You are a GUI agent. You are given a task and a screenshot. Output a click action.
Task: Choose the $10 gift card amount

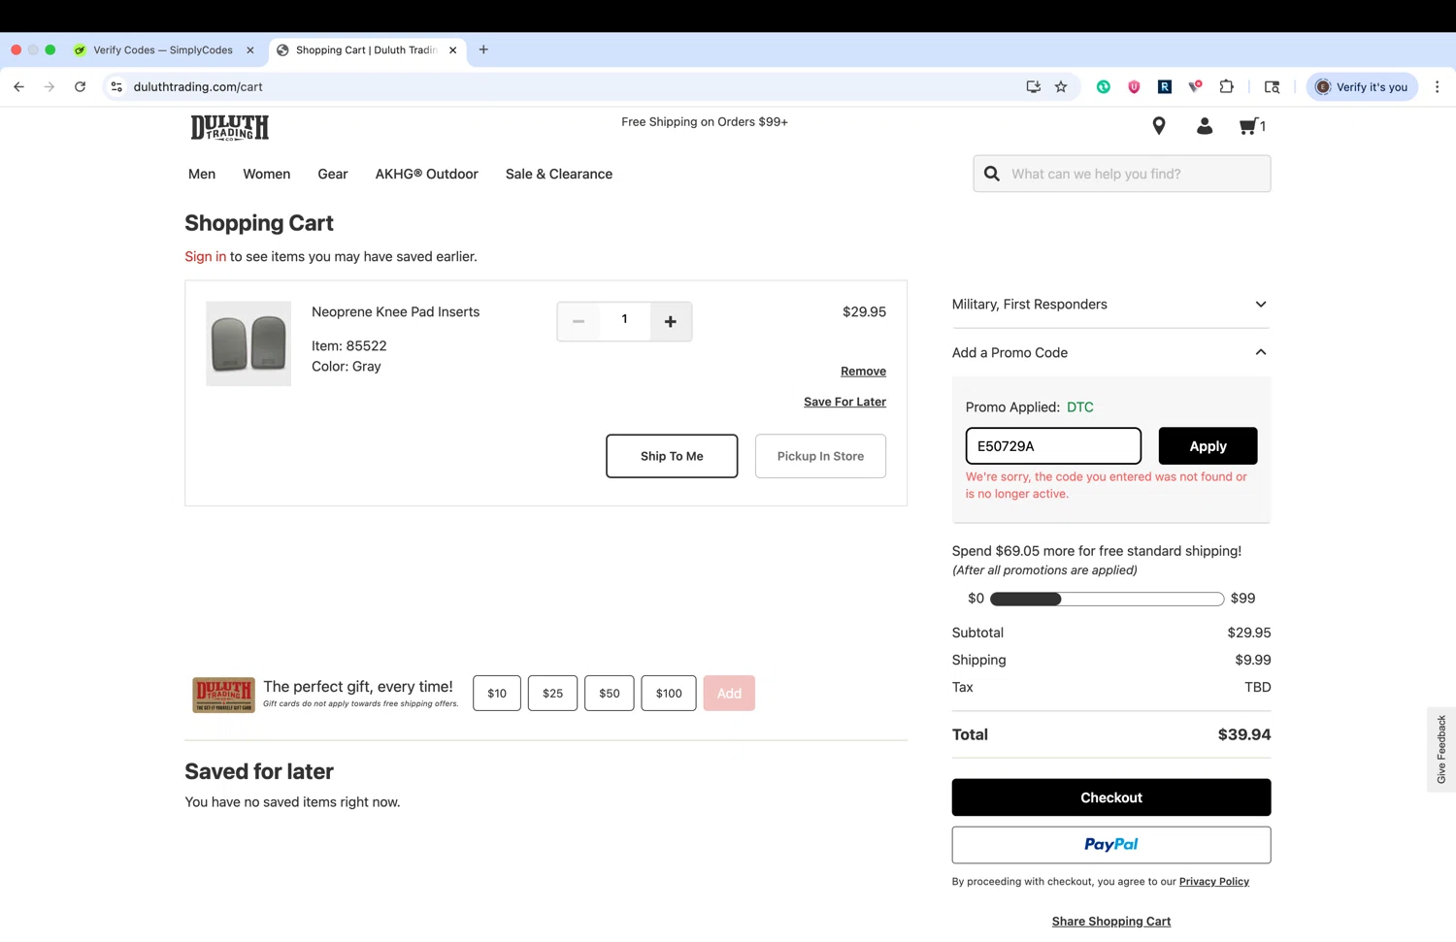[x=497, y=694]
